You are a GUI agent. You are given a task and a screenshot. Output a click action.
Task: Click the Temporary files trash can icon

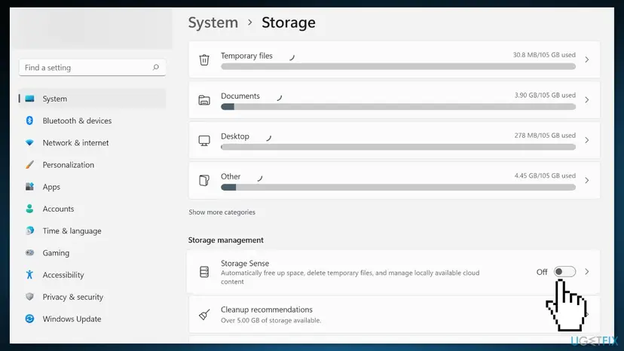click(x=204, y=60)
